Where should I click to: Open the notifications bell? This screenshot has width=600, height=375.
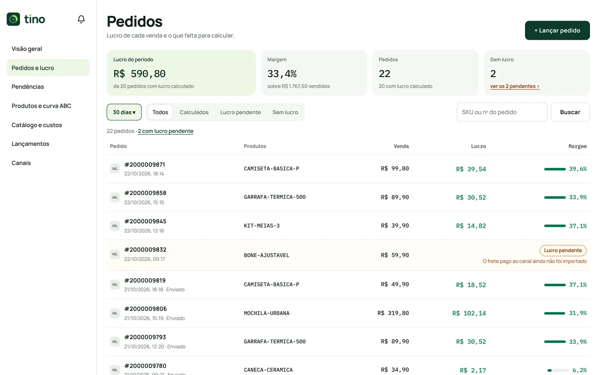point(81,19)
